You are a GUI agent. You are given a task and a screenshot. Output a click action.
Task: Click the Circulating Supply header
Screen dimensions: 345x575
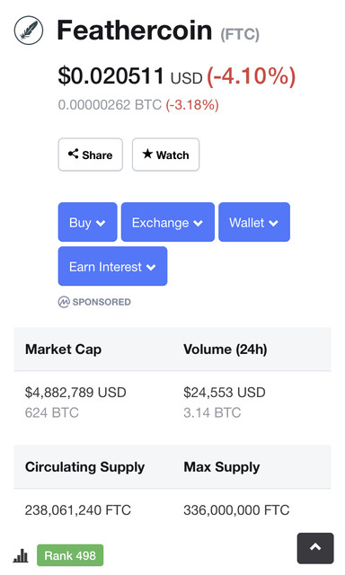pyautogui.click(x=84, y=467)
